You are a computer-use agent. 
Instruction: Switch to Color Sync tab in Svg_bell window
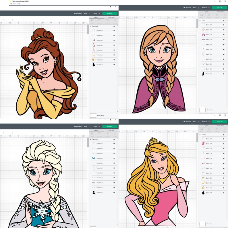(x=111, y=17)
